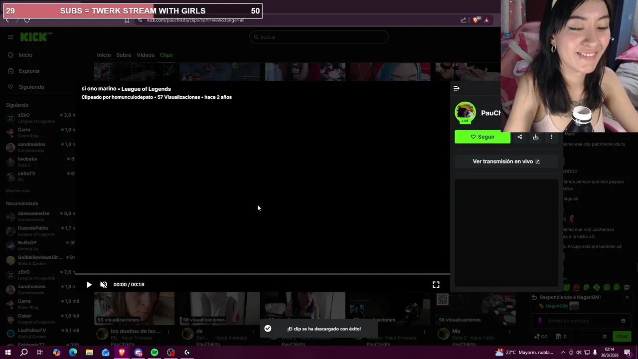Open options for the 'los dueños de lac...' clip

(x=168, y=332)
